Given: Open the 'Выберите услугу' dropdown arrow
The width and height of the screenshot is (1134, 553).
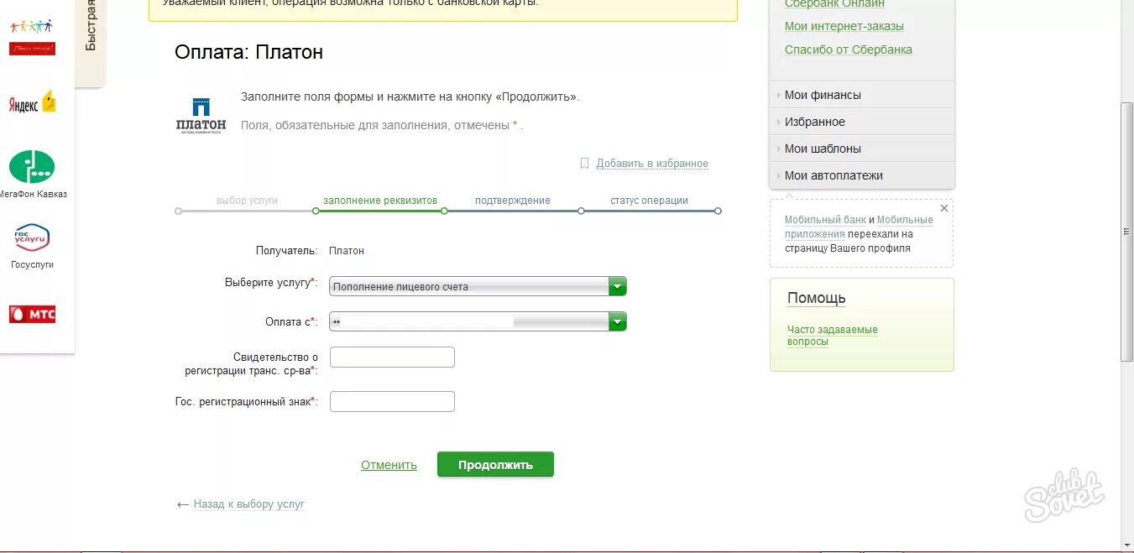Looking at the screenshot, I should [618, 286].
